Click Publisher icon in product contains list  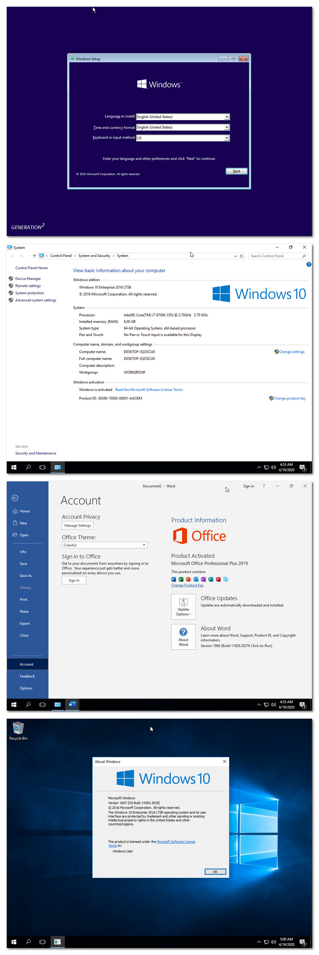point(211,579)
